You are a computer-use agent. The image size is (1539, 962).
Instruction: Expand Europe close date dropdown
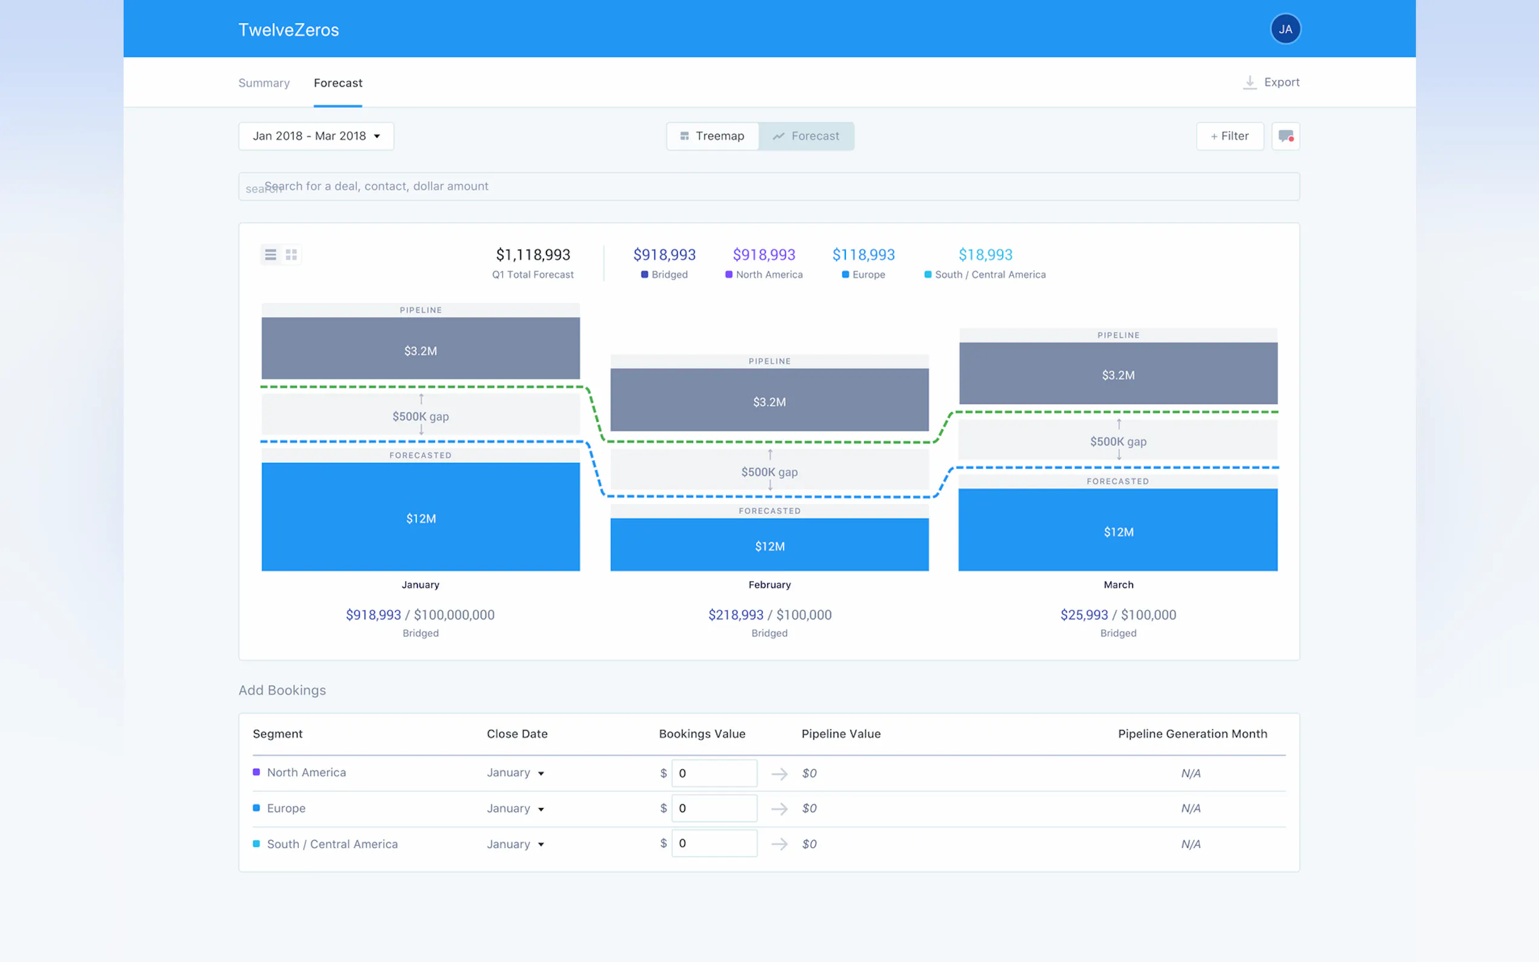(x=516, y=809)
